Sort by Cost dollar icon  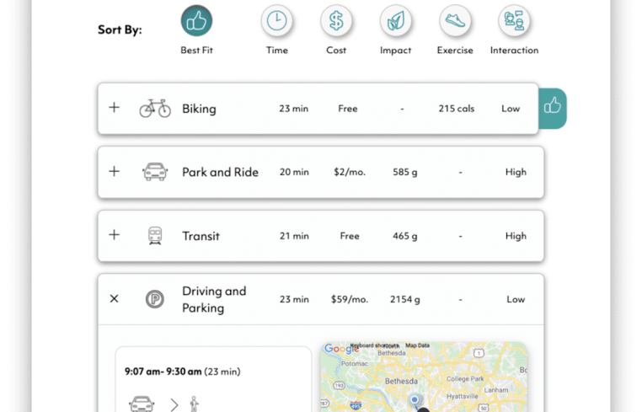336,21
